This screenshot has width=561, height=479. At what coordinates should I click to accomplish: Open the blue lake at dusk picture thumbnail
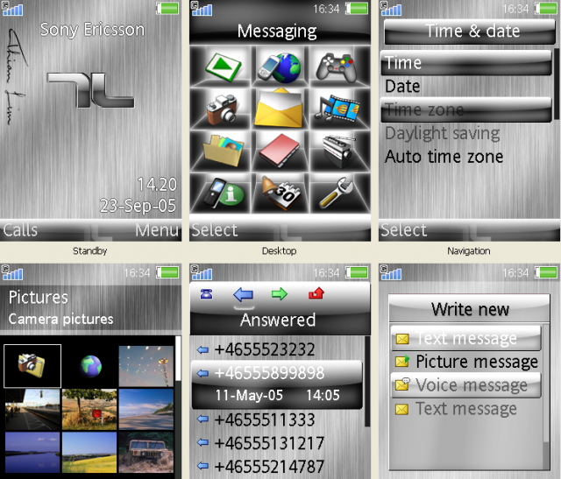(32, 453)
